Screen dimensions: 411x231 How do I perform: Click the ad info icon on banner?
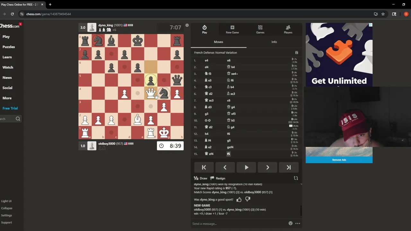370,25
